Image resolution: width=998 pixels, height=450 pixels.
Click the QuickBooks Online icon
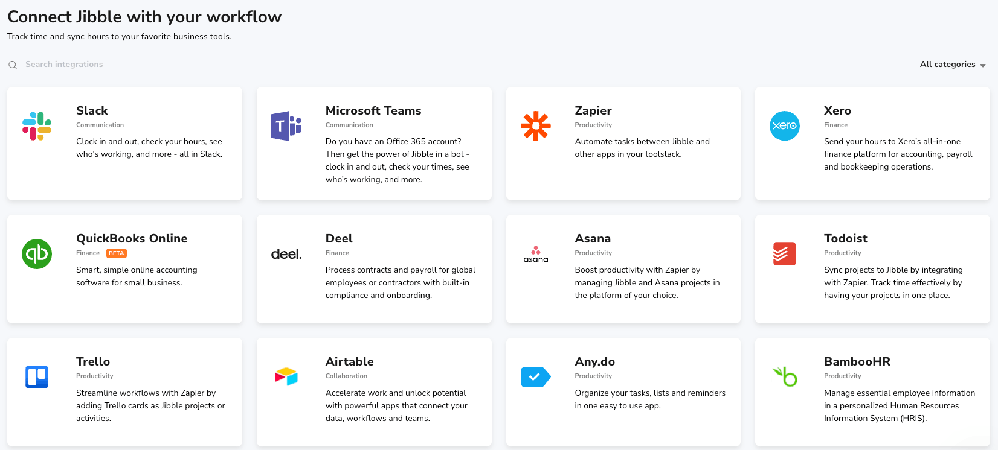37,253
